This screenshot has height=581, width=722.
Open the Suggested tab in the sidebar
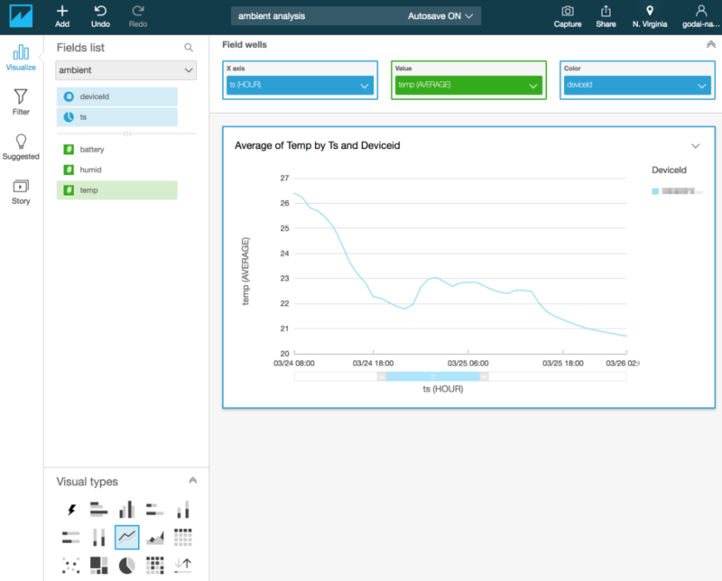21,147
